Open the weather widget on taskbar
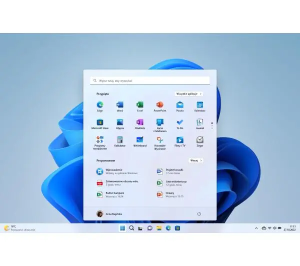The height and width of the screenshot is (266, 300). coord(19,228)
